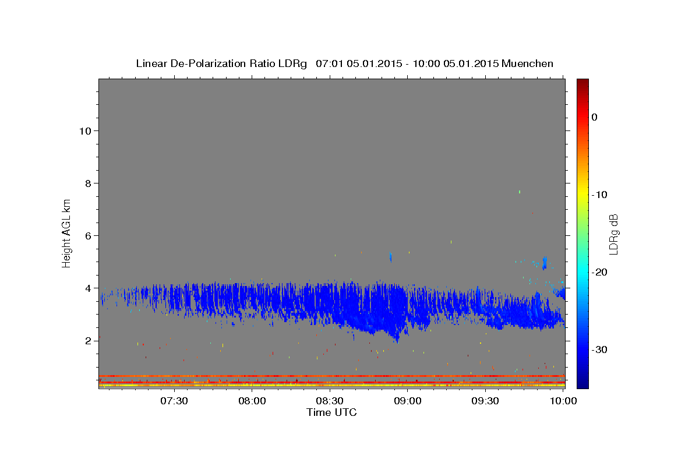Click the 07:30 time axis tick label
699x466 pixels.
(x=174, y=401)
